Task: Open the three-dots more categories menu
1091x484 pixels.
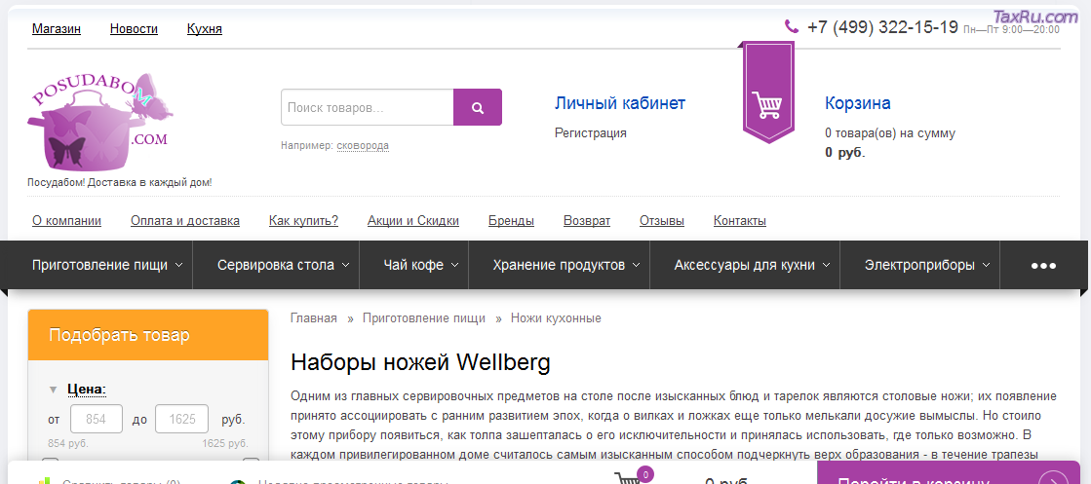Action: point(1043,265)
